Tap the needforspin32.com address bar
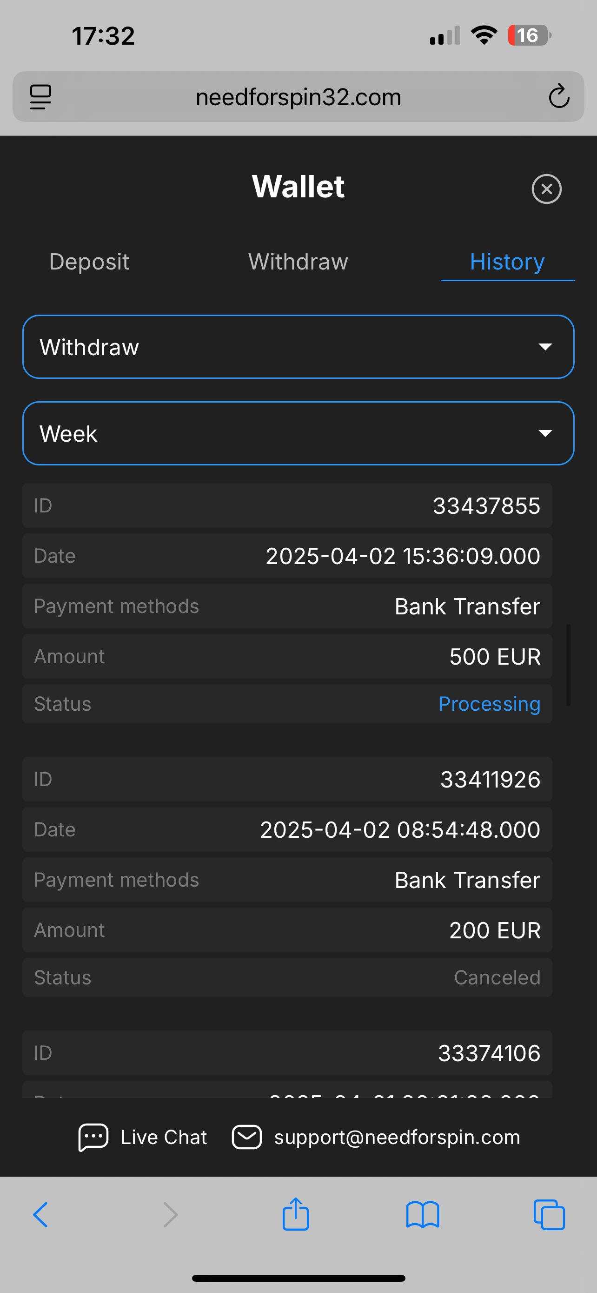 coord(298,97)
